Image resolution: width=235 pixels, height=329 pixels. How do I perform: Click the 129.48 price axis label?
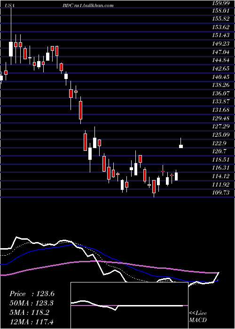[220, 118]
